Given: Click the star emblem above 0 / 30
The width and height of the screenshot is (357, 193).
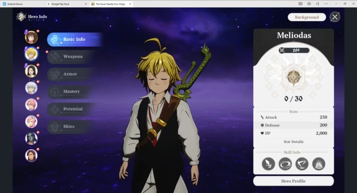Looking at the screenshot, I should pos(294,78).
